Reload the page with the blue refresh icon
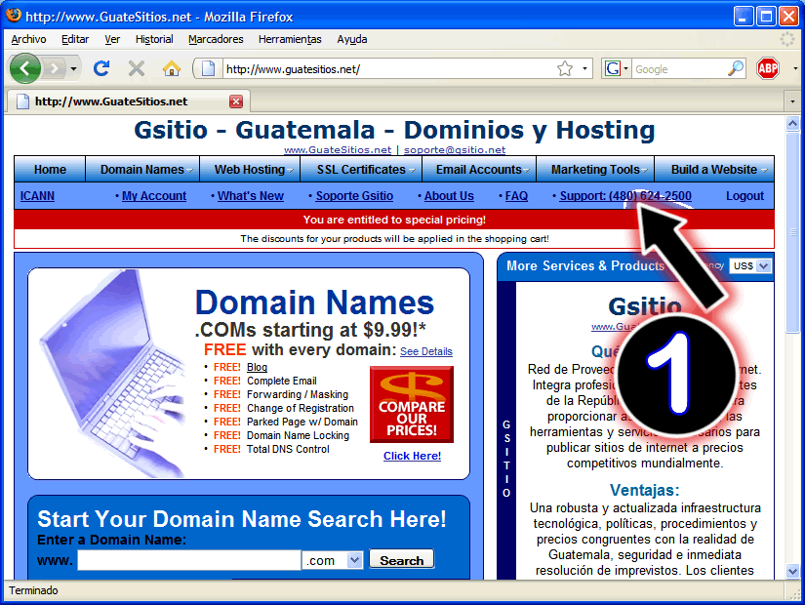Viewport: 805px width, 605px height. point(101,68)
